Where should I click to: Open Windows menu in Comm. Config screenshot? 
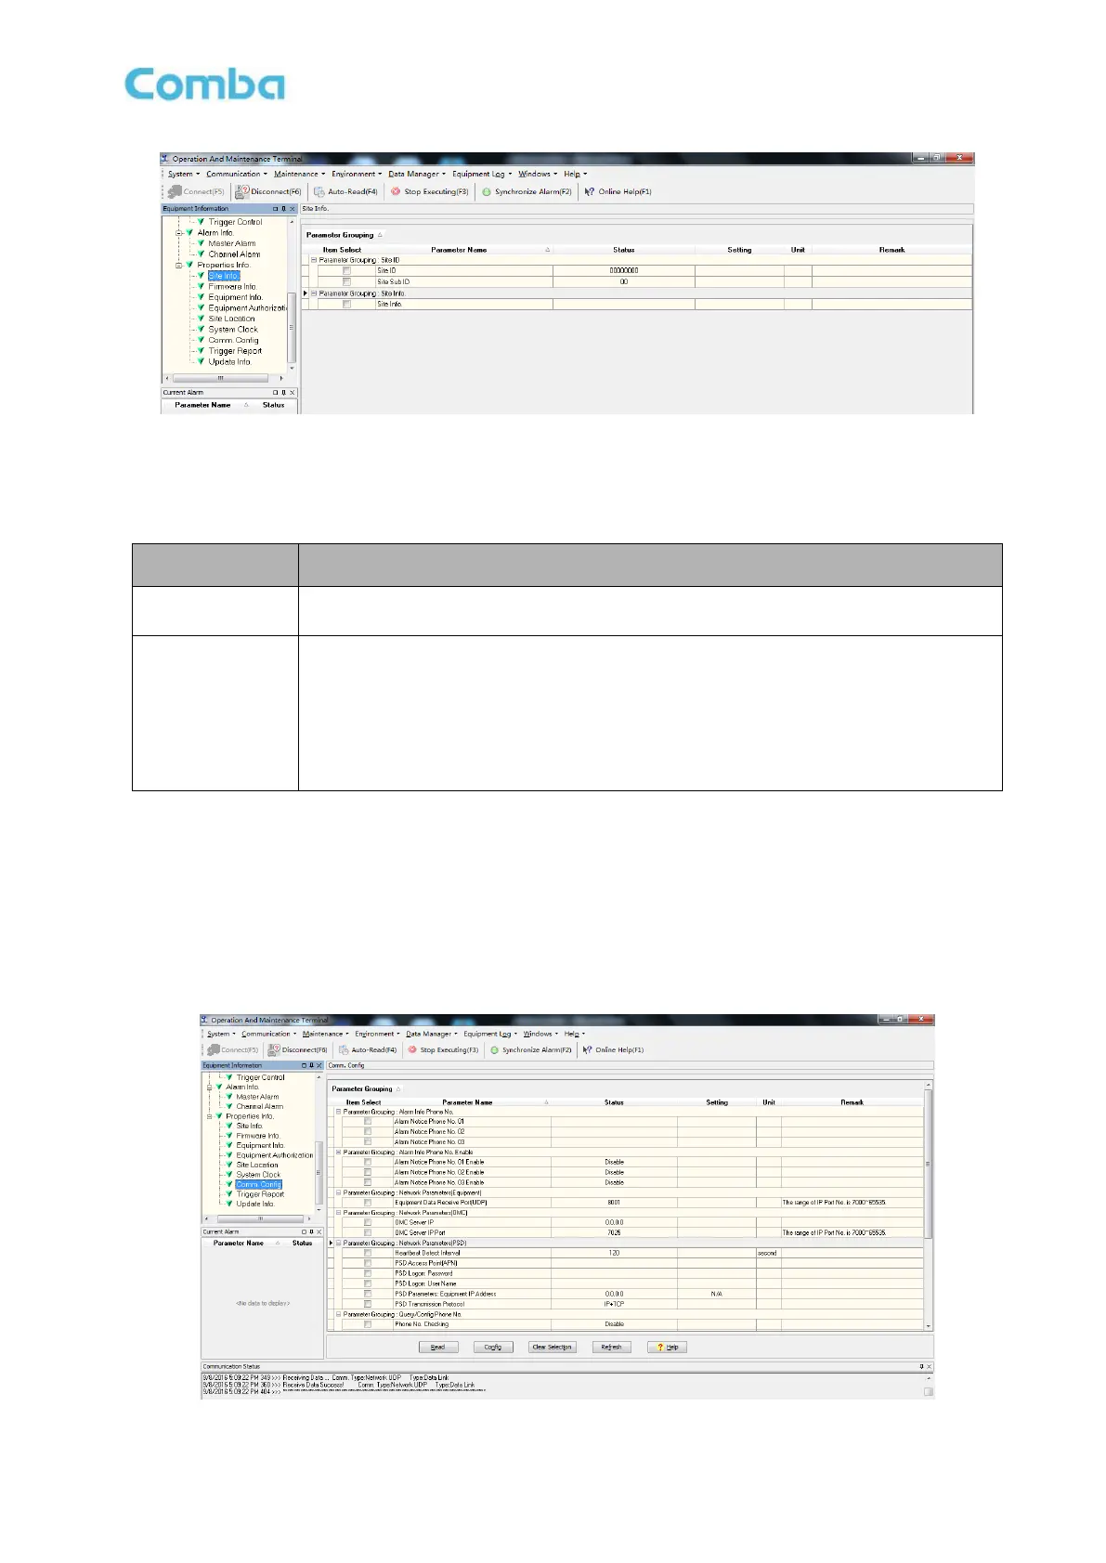[540, 1034]
